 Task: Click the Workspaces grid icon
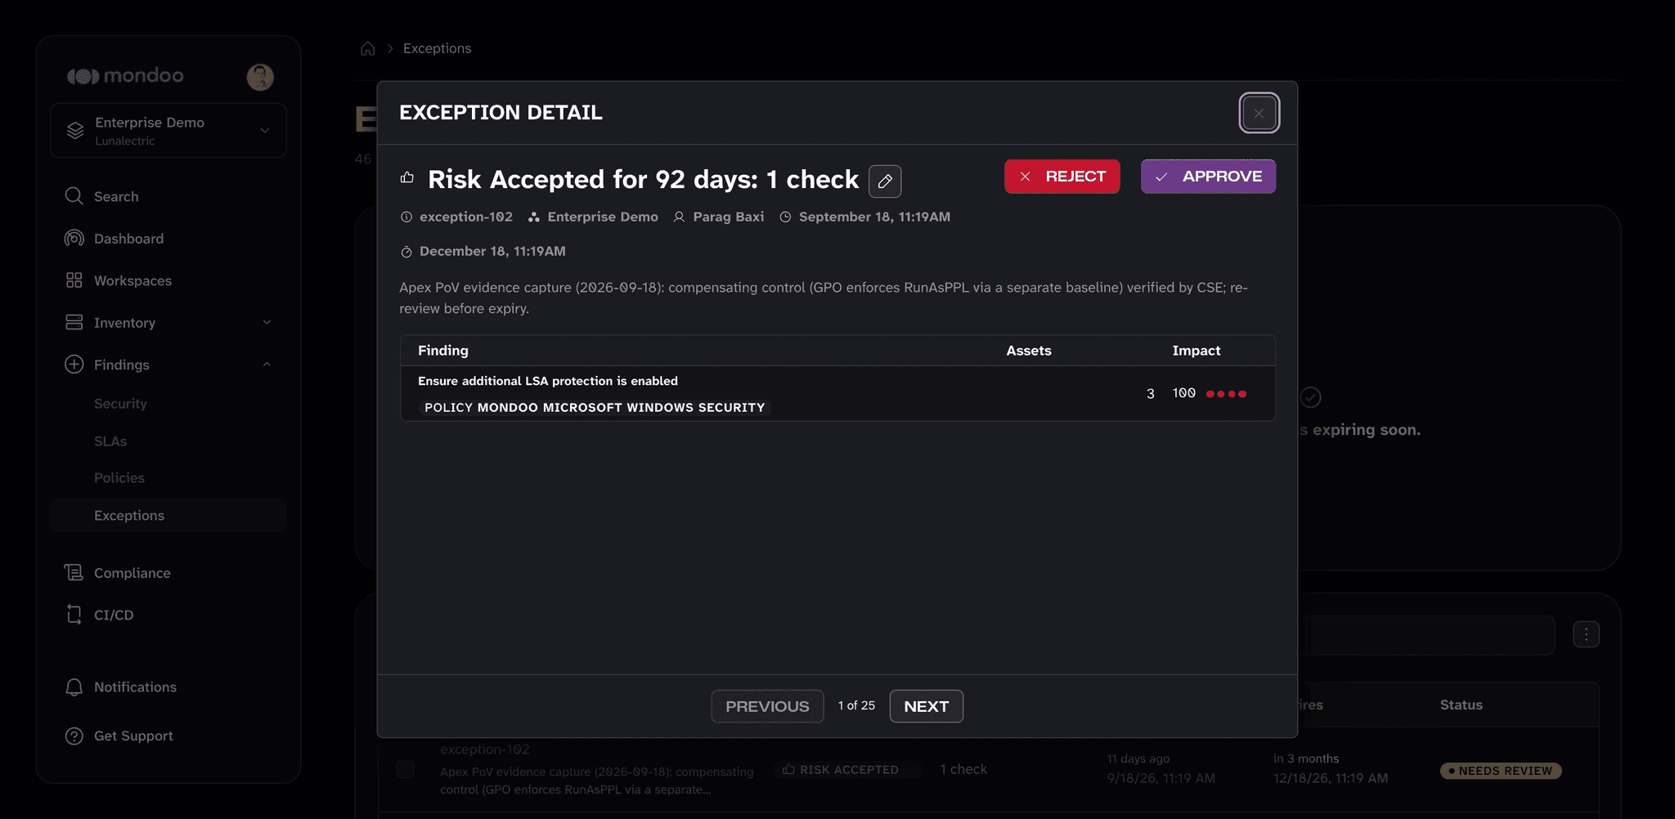pyautogui.click(x=74, y=280)
